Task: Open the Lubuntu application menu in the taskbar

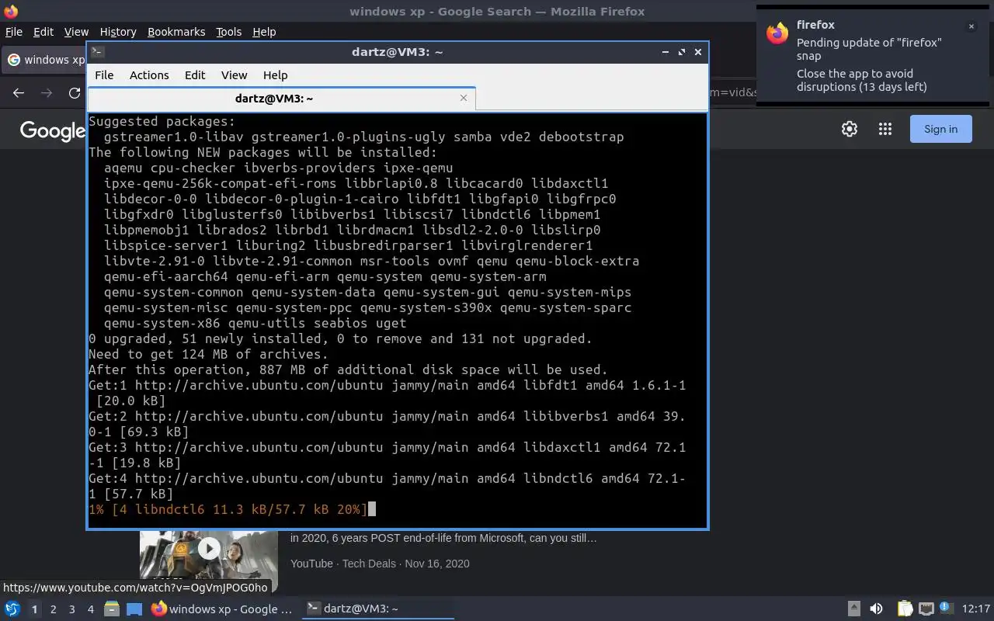Action: coord(12,609)
